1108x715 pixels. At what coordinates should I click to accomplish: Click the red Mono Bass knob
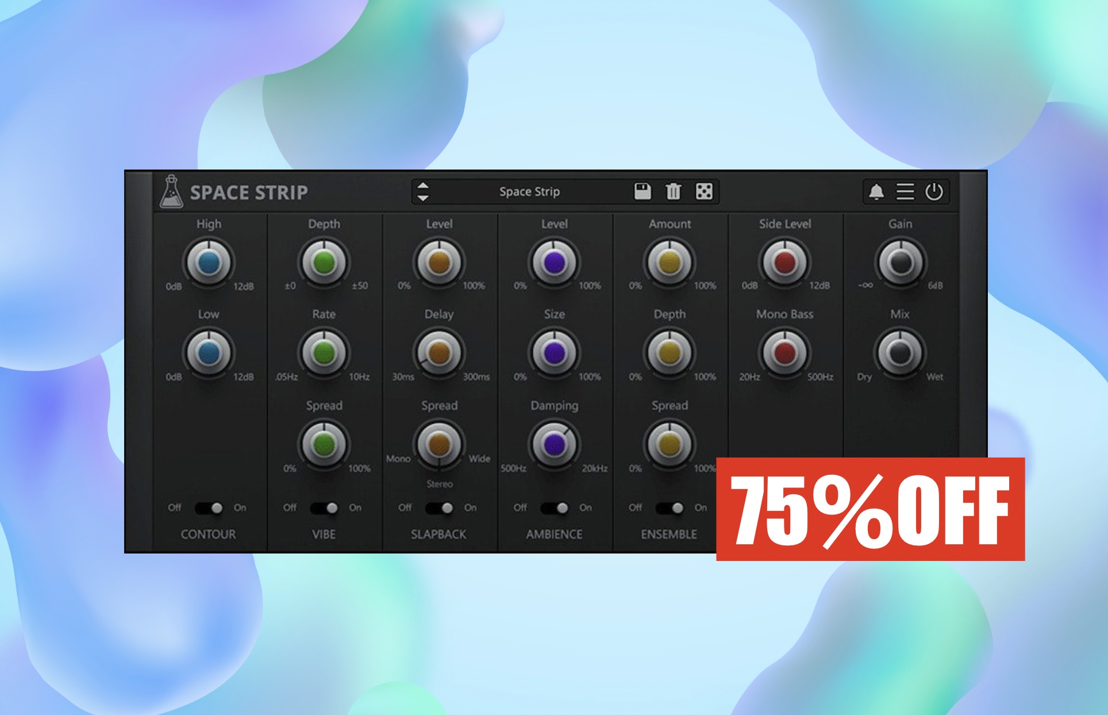pos(785,353)
